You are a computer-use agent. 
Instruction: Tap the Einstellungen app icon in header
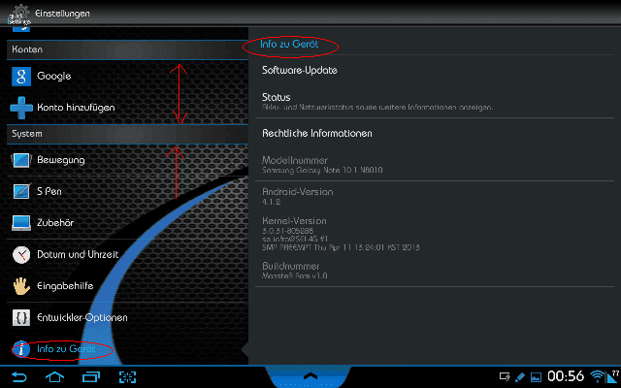coord(19,14)
